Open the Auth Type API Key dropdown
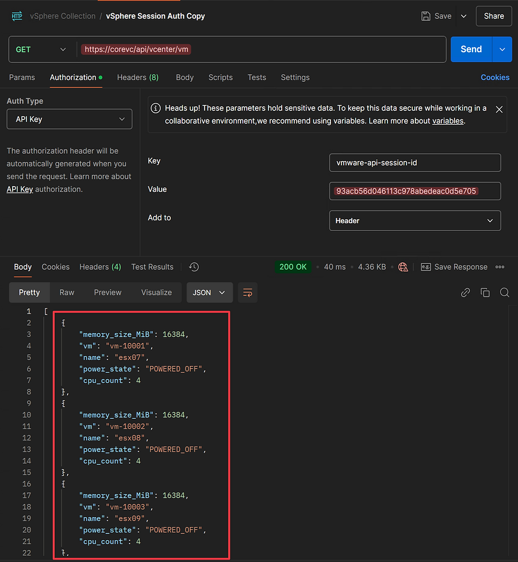Image resolution: width=518 pixels, height=562 pixels. [x=69, y=119]
